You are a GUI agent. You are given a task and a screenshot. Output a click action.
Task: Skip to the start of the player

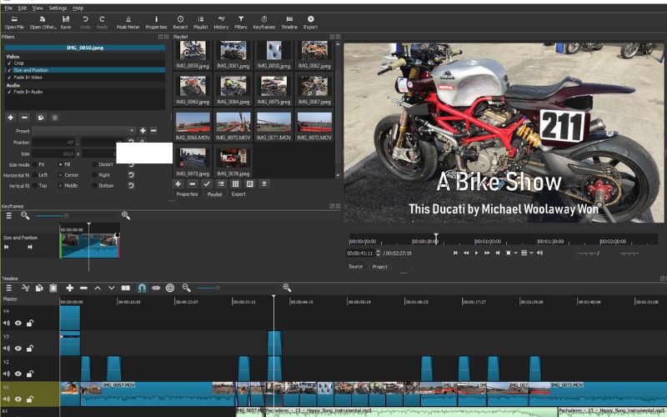pyautogui.click(x=455, y=253)
